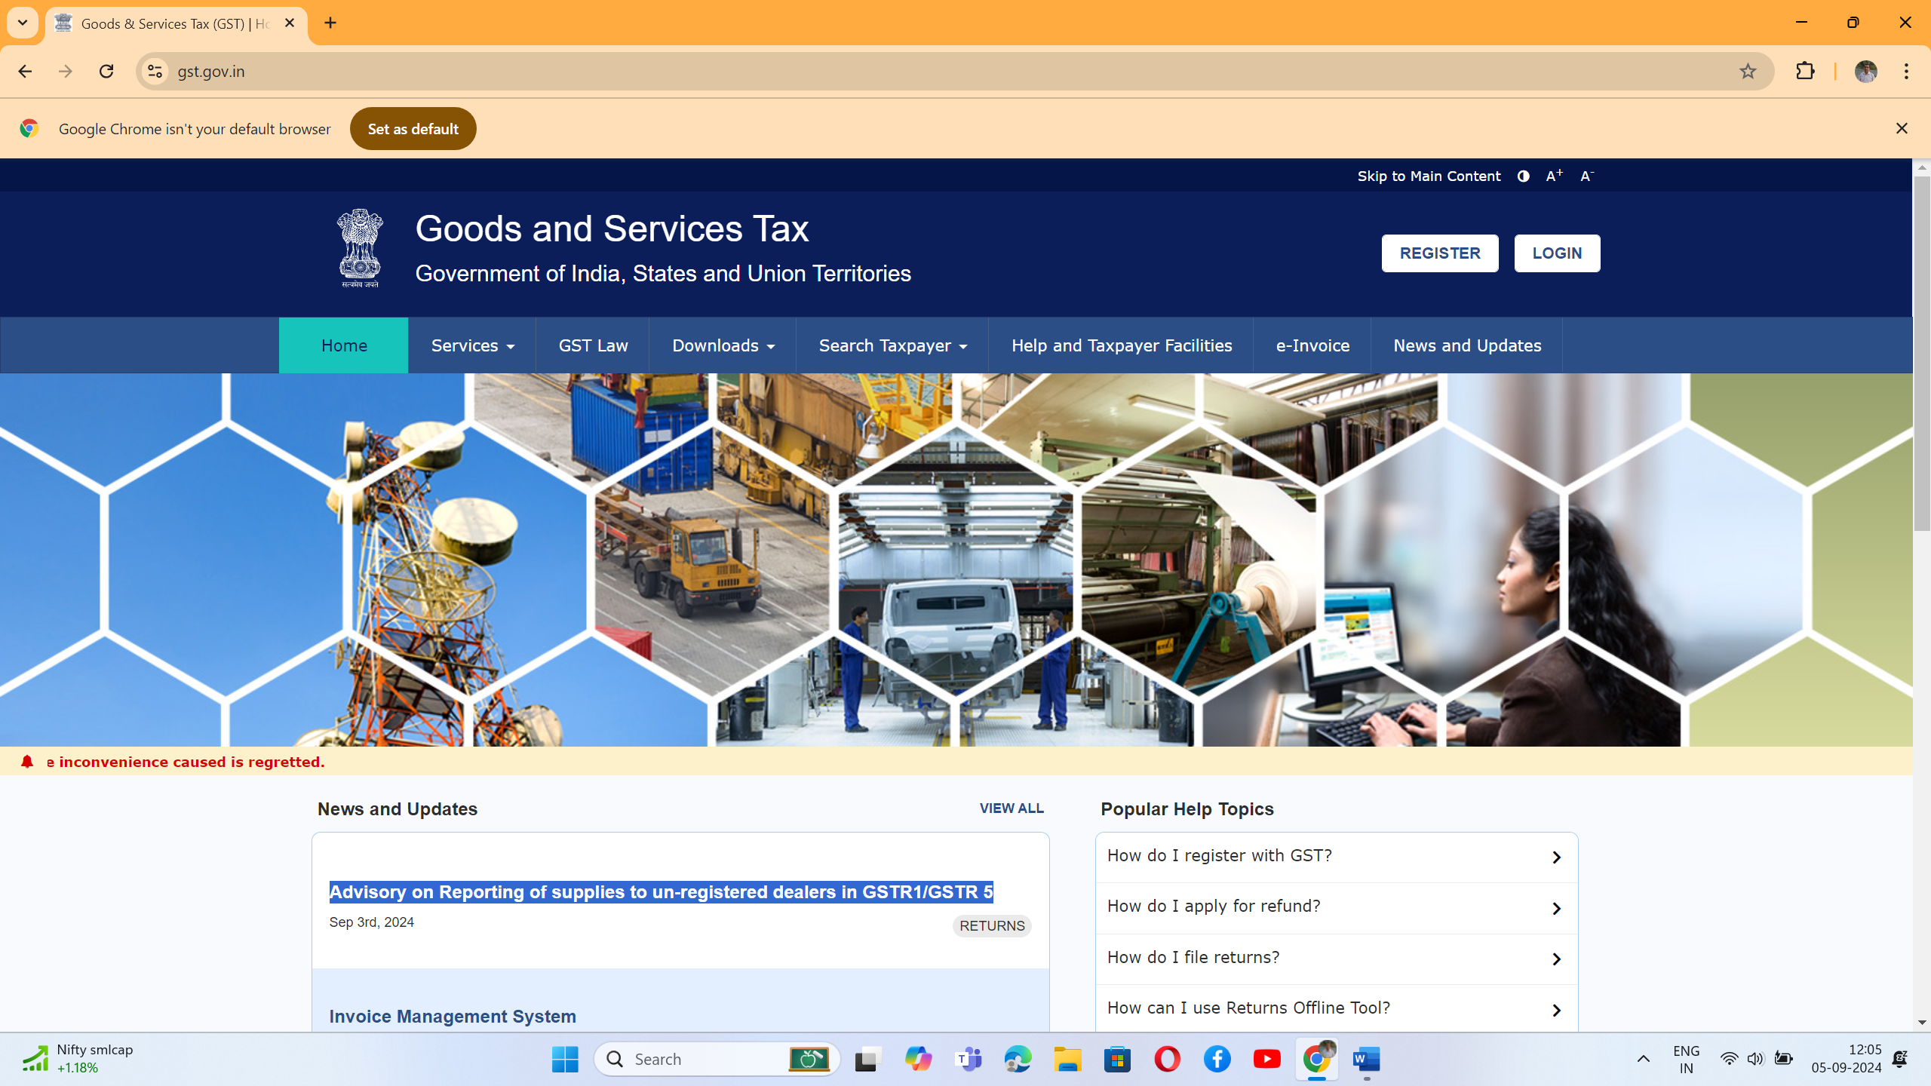Viewport: 1931px width, 1086px height.
Task: Expand the Services dropdown menu
Action: click(472, 345)
